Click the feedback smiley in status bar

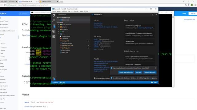click(152, 82)
